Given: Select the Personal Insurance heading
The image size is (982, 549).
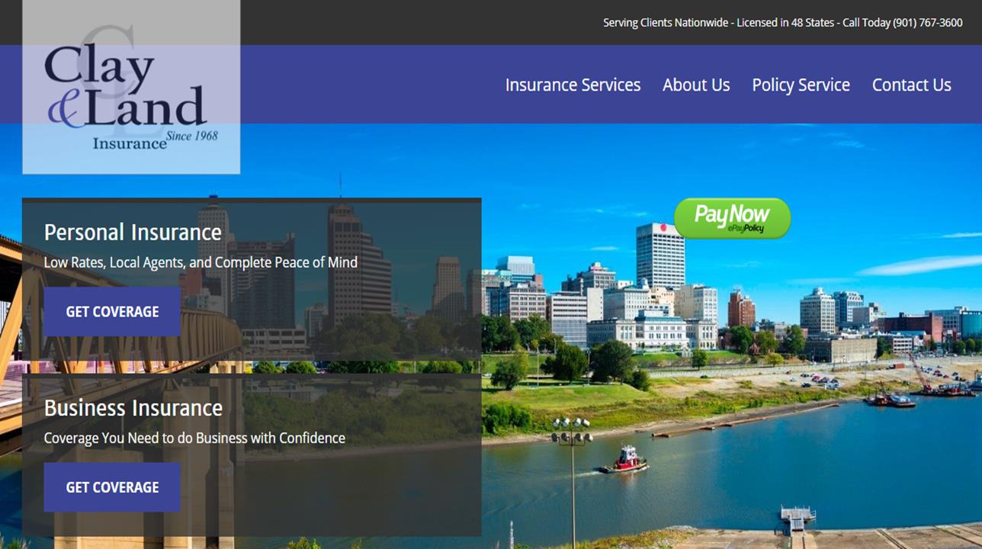Looking at the screenshot, I should click(x=133, y=232).
